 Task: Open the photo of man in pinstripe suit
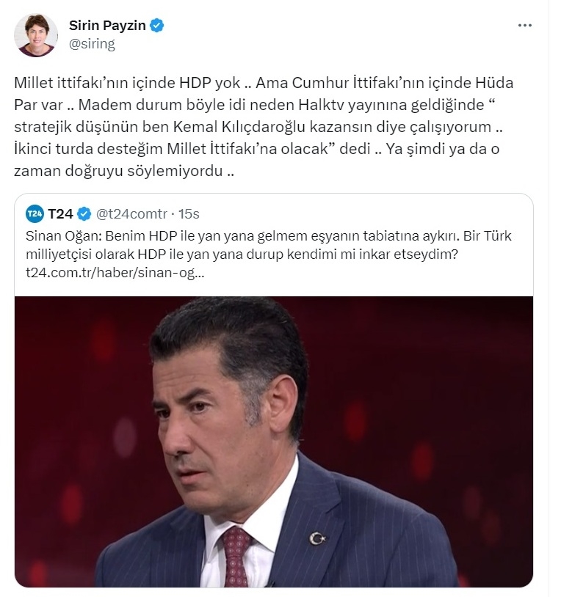[x=274, y=442]
